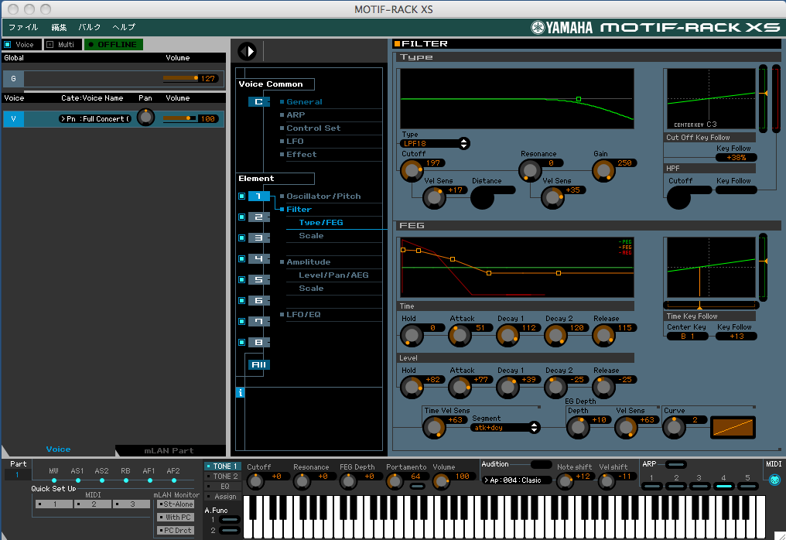Viewport: 786px width, 540px height.
Task: Click the left-right navigation arrow icon
Action: pyautogui.click(x=247, y=50)
